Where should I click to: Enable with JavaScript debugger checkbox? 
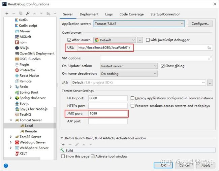click(x=148, y=40)
